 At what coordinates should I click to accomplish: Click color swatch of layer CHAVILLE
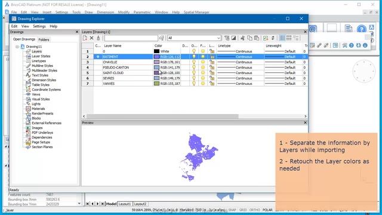[156, 62]
